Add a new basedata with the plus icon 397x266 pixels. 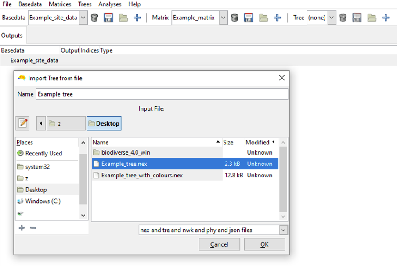pyautogui.click(x=137, y=18)
